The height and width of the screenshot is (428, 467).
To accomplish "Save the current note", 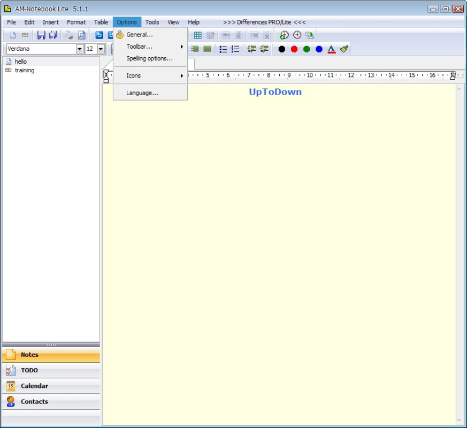I will [41, 35].
